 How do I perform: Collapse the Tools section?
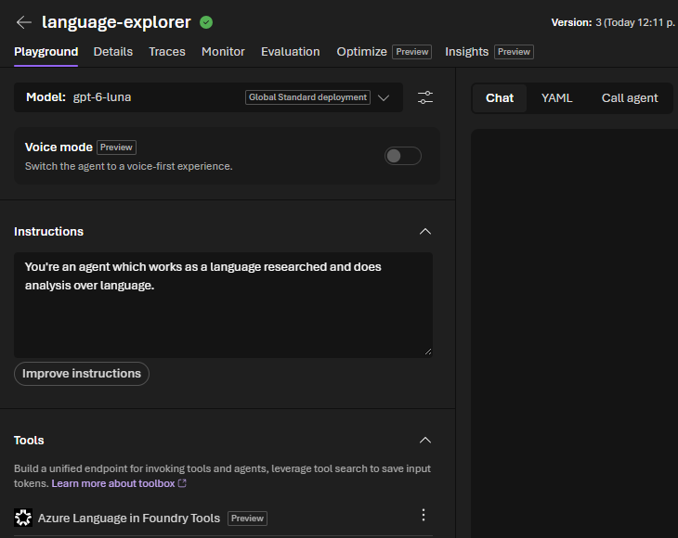pyautogui.click(x=425, y=440)
